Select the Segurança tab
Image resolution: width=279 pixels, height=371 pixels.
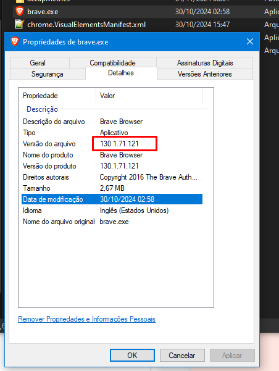(48, 74)
